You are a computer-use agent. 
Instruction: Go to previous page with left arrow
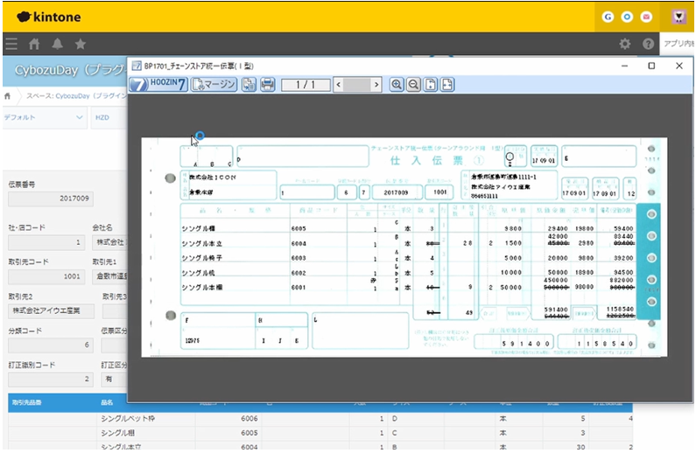(x=338, y=85)
